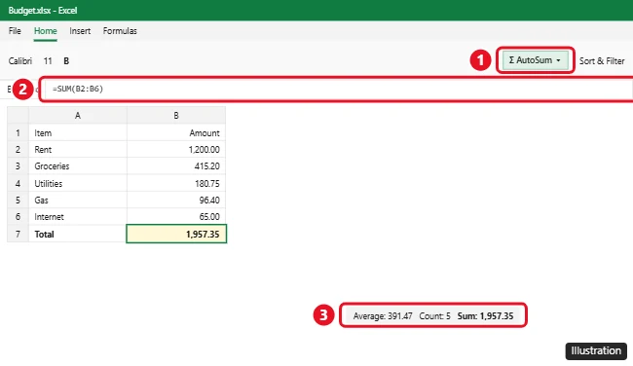Screen dimensions: 633x366
Task: Click the 'Item' header cell
Action: (78, 132)
